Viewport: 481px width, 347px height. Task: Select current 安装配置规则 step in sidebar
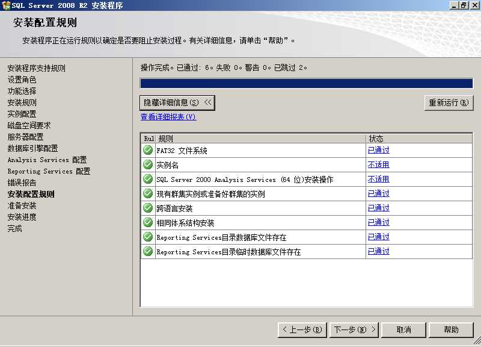coord(31,194)
